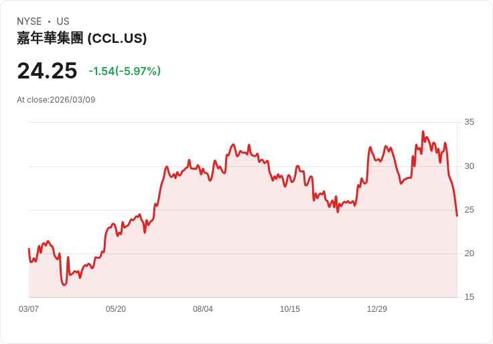This screenshot has width=493, height=344.
Task: Click the NYSE exchange label
Action: [29, 21]
